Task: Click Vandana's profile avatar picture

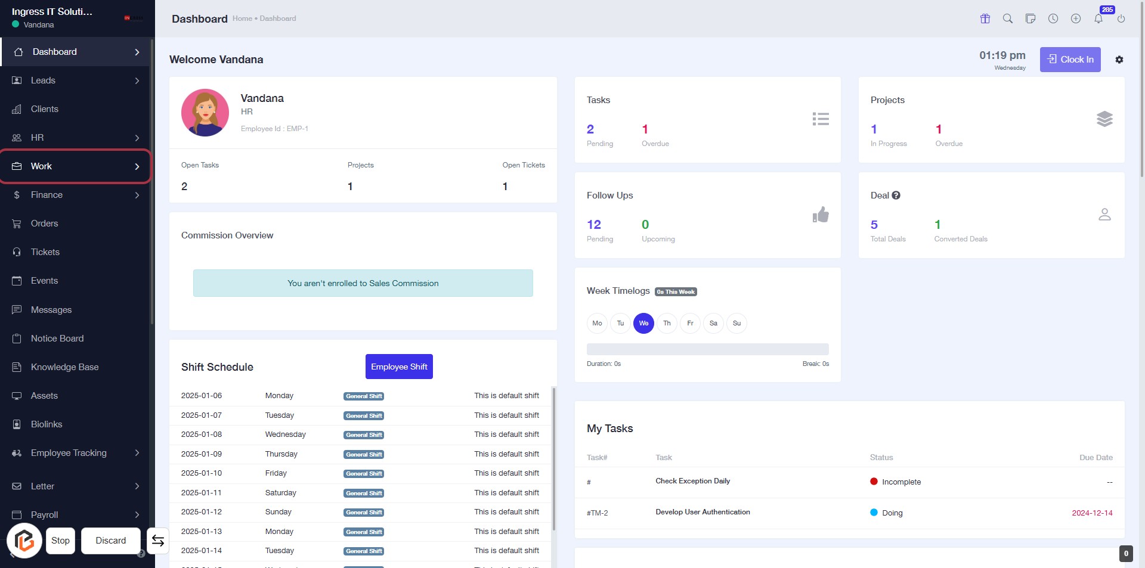Action: click(205, 113)
